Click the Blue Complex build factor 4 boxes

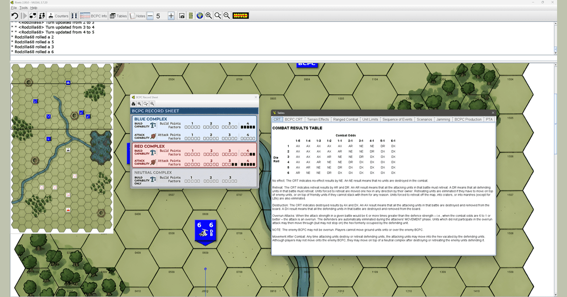tap(248, 127)
